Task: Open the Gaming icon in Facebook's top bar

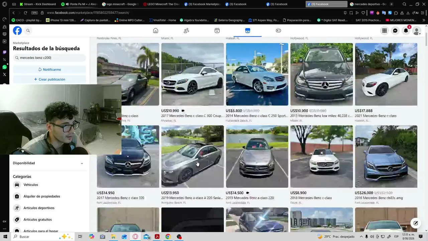Action: pos(278,30)
